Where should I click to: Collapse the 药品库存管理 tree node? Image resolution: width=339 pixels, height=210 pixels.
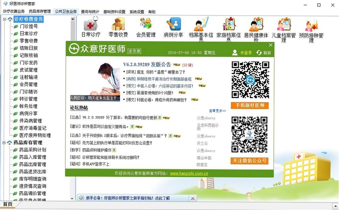pyautogui.click(x=4, y=143)
